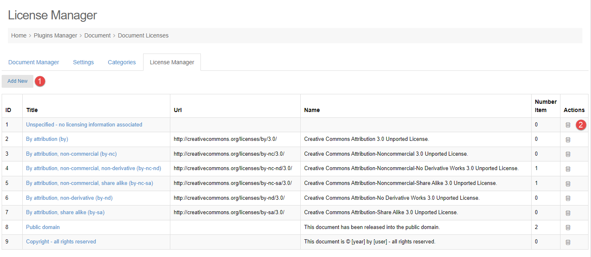Delete the Copyright all rights reserved license
The image size is (591, 257).
point(568,242)
